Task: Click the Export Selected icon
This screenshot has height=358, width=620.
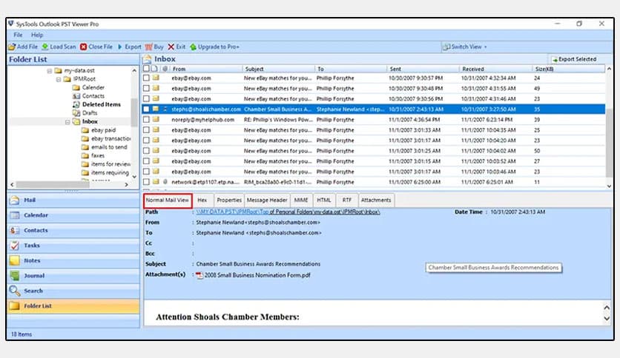Action: (555, 59)
